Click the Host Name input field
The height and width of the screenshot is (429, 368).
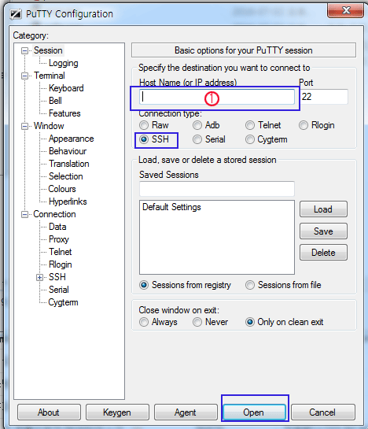pyautogui.click(x=217, y=97)
